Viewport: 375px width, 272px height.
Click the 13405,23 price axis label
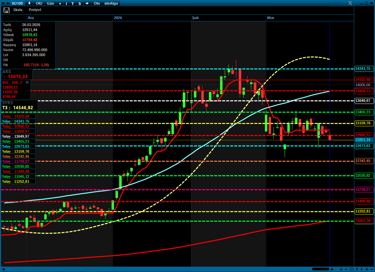click(364, 112)
